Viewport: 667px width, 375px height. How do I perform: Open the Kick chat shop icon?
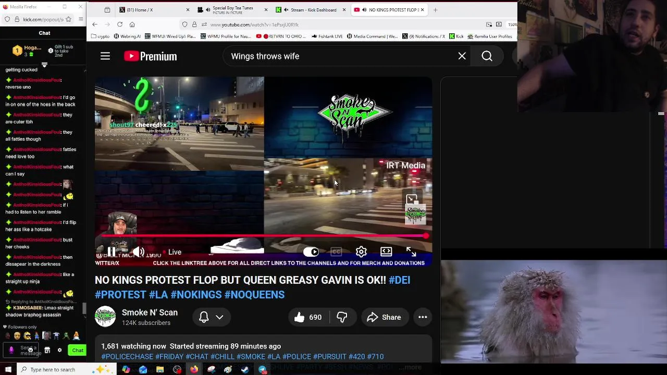coord(47,351)
